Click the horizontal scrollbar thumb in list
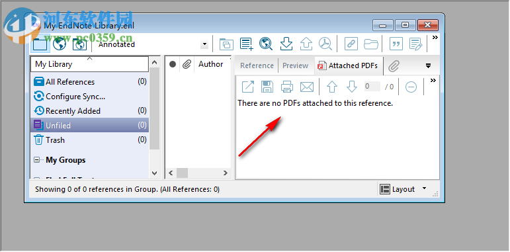This screenshot has width=510, height=252. coord(182,173)
